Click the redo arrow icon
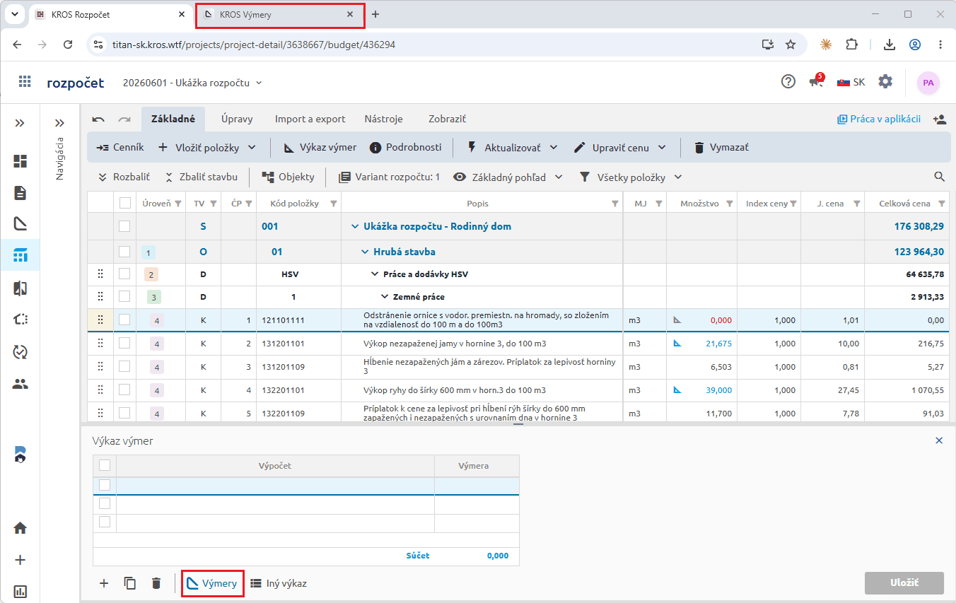The width and height of the screenshot is (956, 603). [x=124, y=119]
